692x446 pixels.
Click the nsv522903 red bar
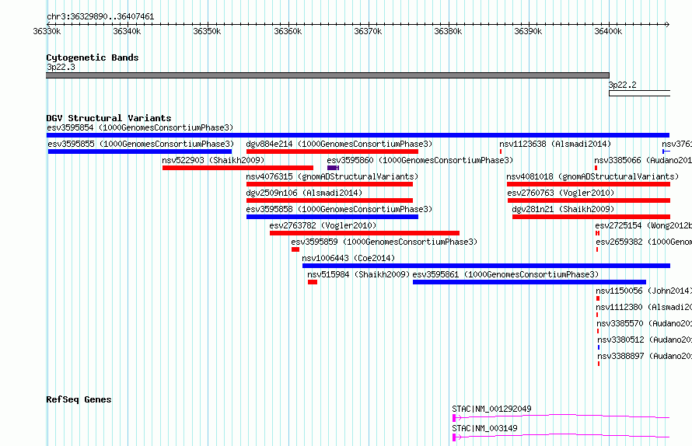click(x=238, y=168)
